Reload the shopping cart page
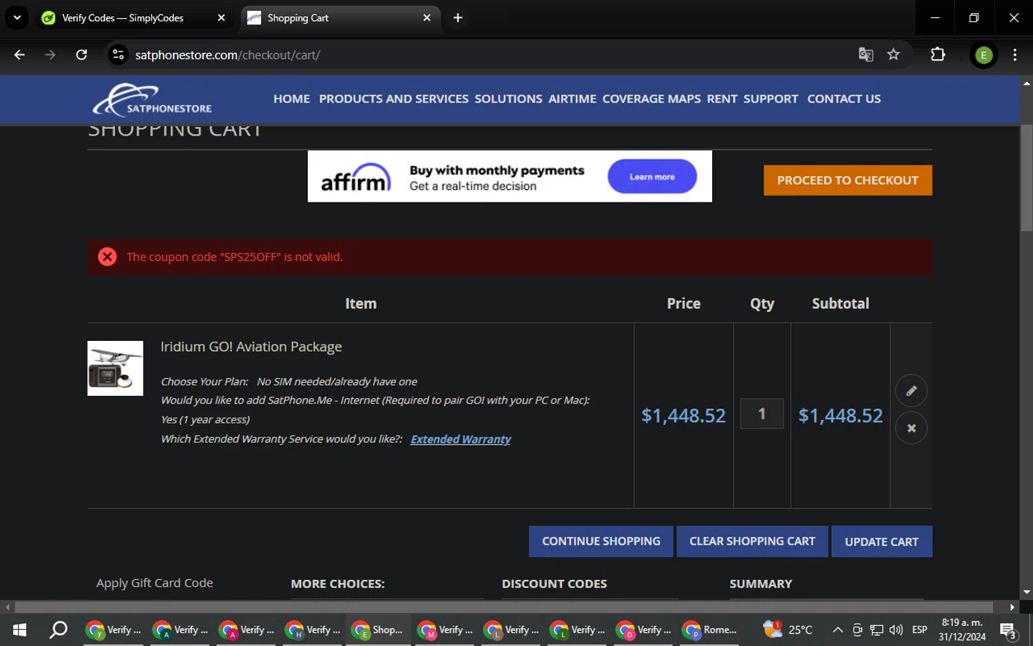The height and width of the screenshot is (646, 1033). (x=81, y=54)
